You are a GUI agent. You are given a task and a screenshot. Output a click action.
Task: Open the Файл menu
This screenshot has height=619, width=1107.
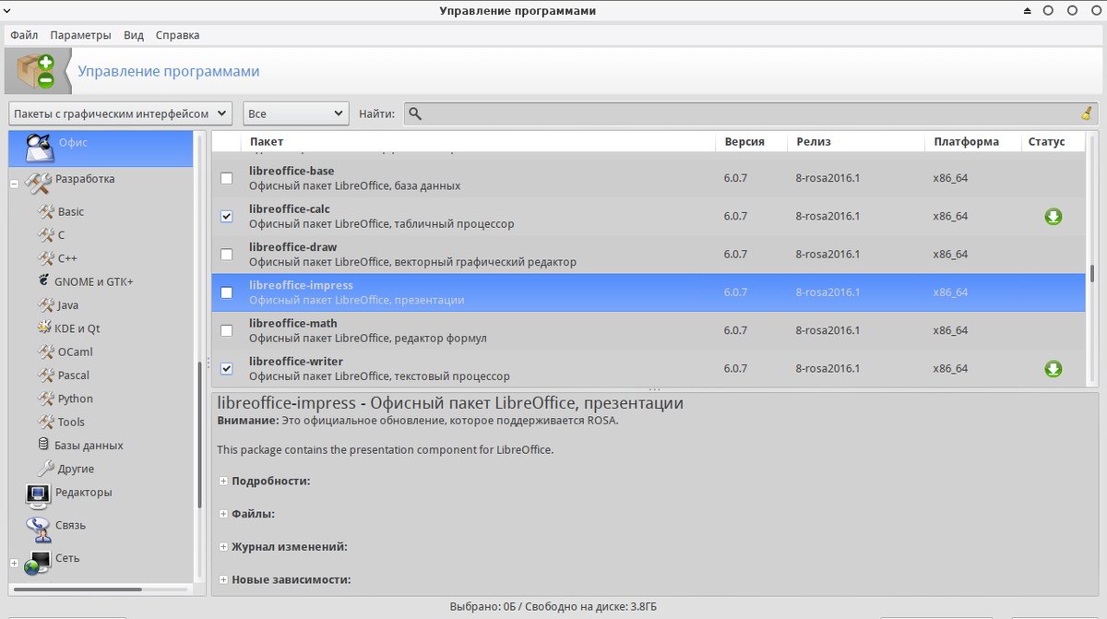[24, 35]
